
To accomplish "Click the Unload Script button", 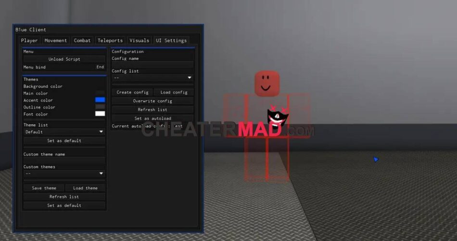I will (x=64, y=59).
